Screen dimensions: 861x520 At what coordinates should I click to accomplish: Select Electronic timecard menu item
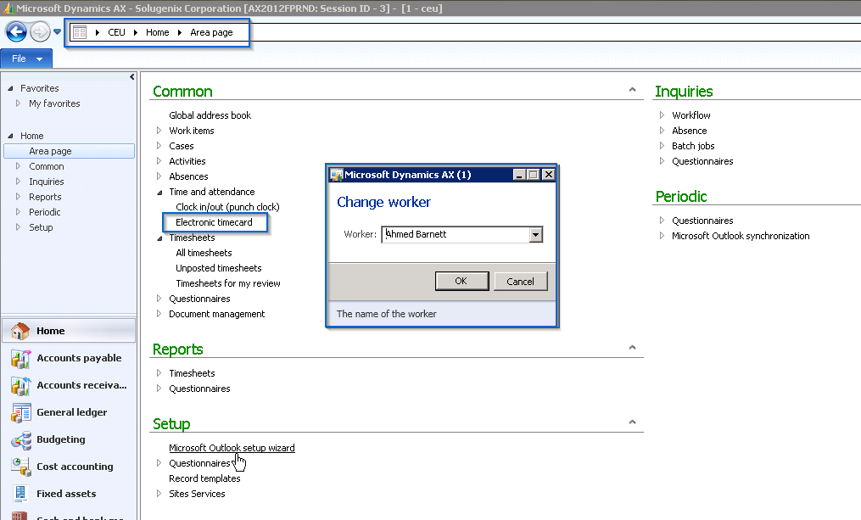pos(214,222)
